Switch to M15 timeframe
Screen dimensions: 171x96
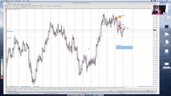[x=30, y=8]
